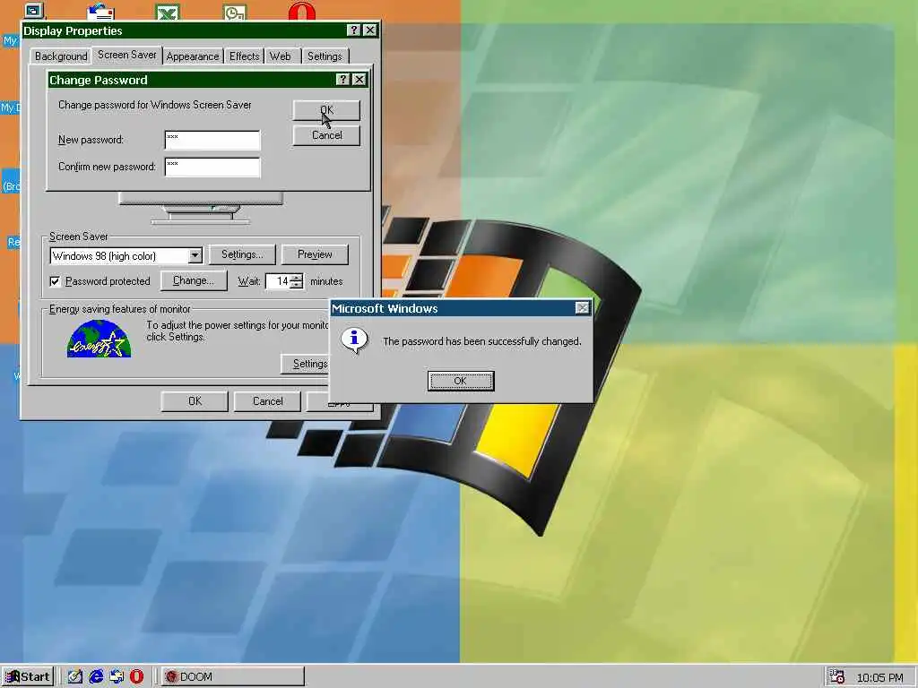Click the help button of Change Password
The image size is (918, 688).
click(x=343, y=80)
